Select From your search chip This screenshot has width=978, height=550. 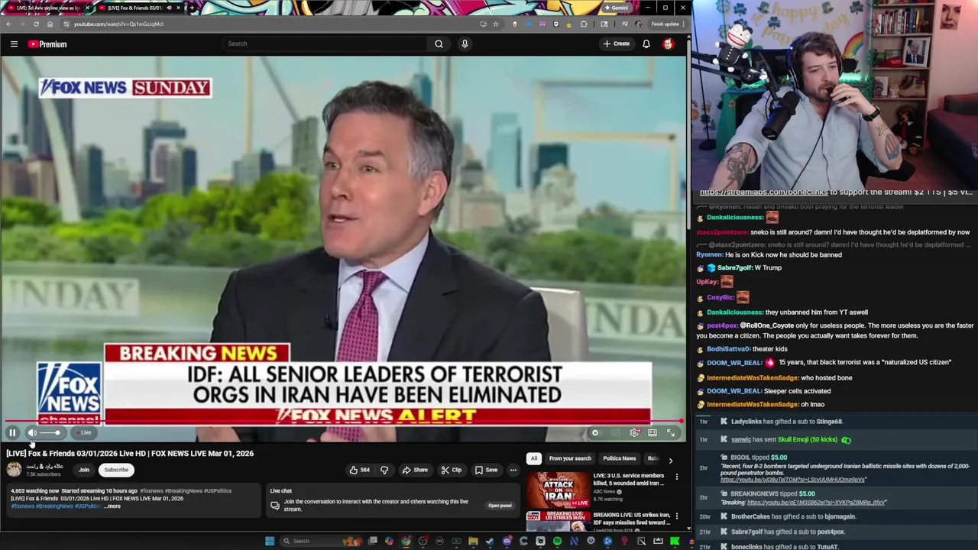570,458
